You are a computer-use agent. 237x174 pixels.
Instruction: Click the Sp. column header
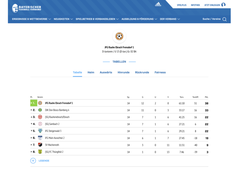(128, 97)
